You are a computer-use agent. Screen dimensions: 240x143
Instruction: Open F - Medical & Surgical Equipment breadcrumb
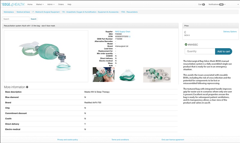pyautogui.click(x=46, y=12)
